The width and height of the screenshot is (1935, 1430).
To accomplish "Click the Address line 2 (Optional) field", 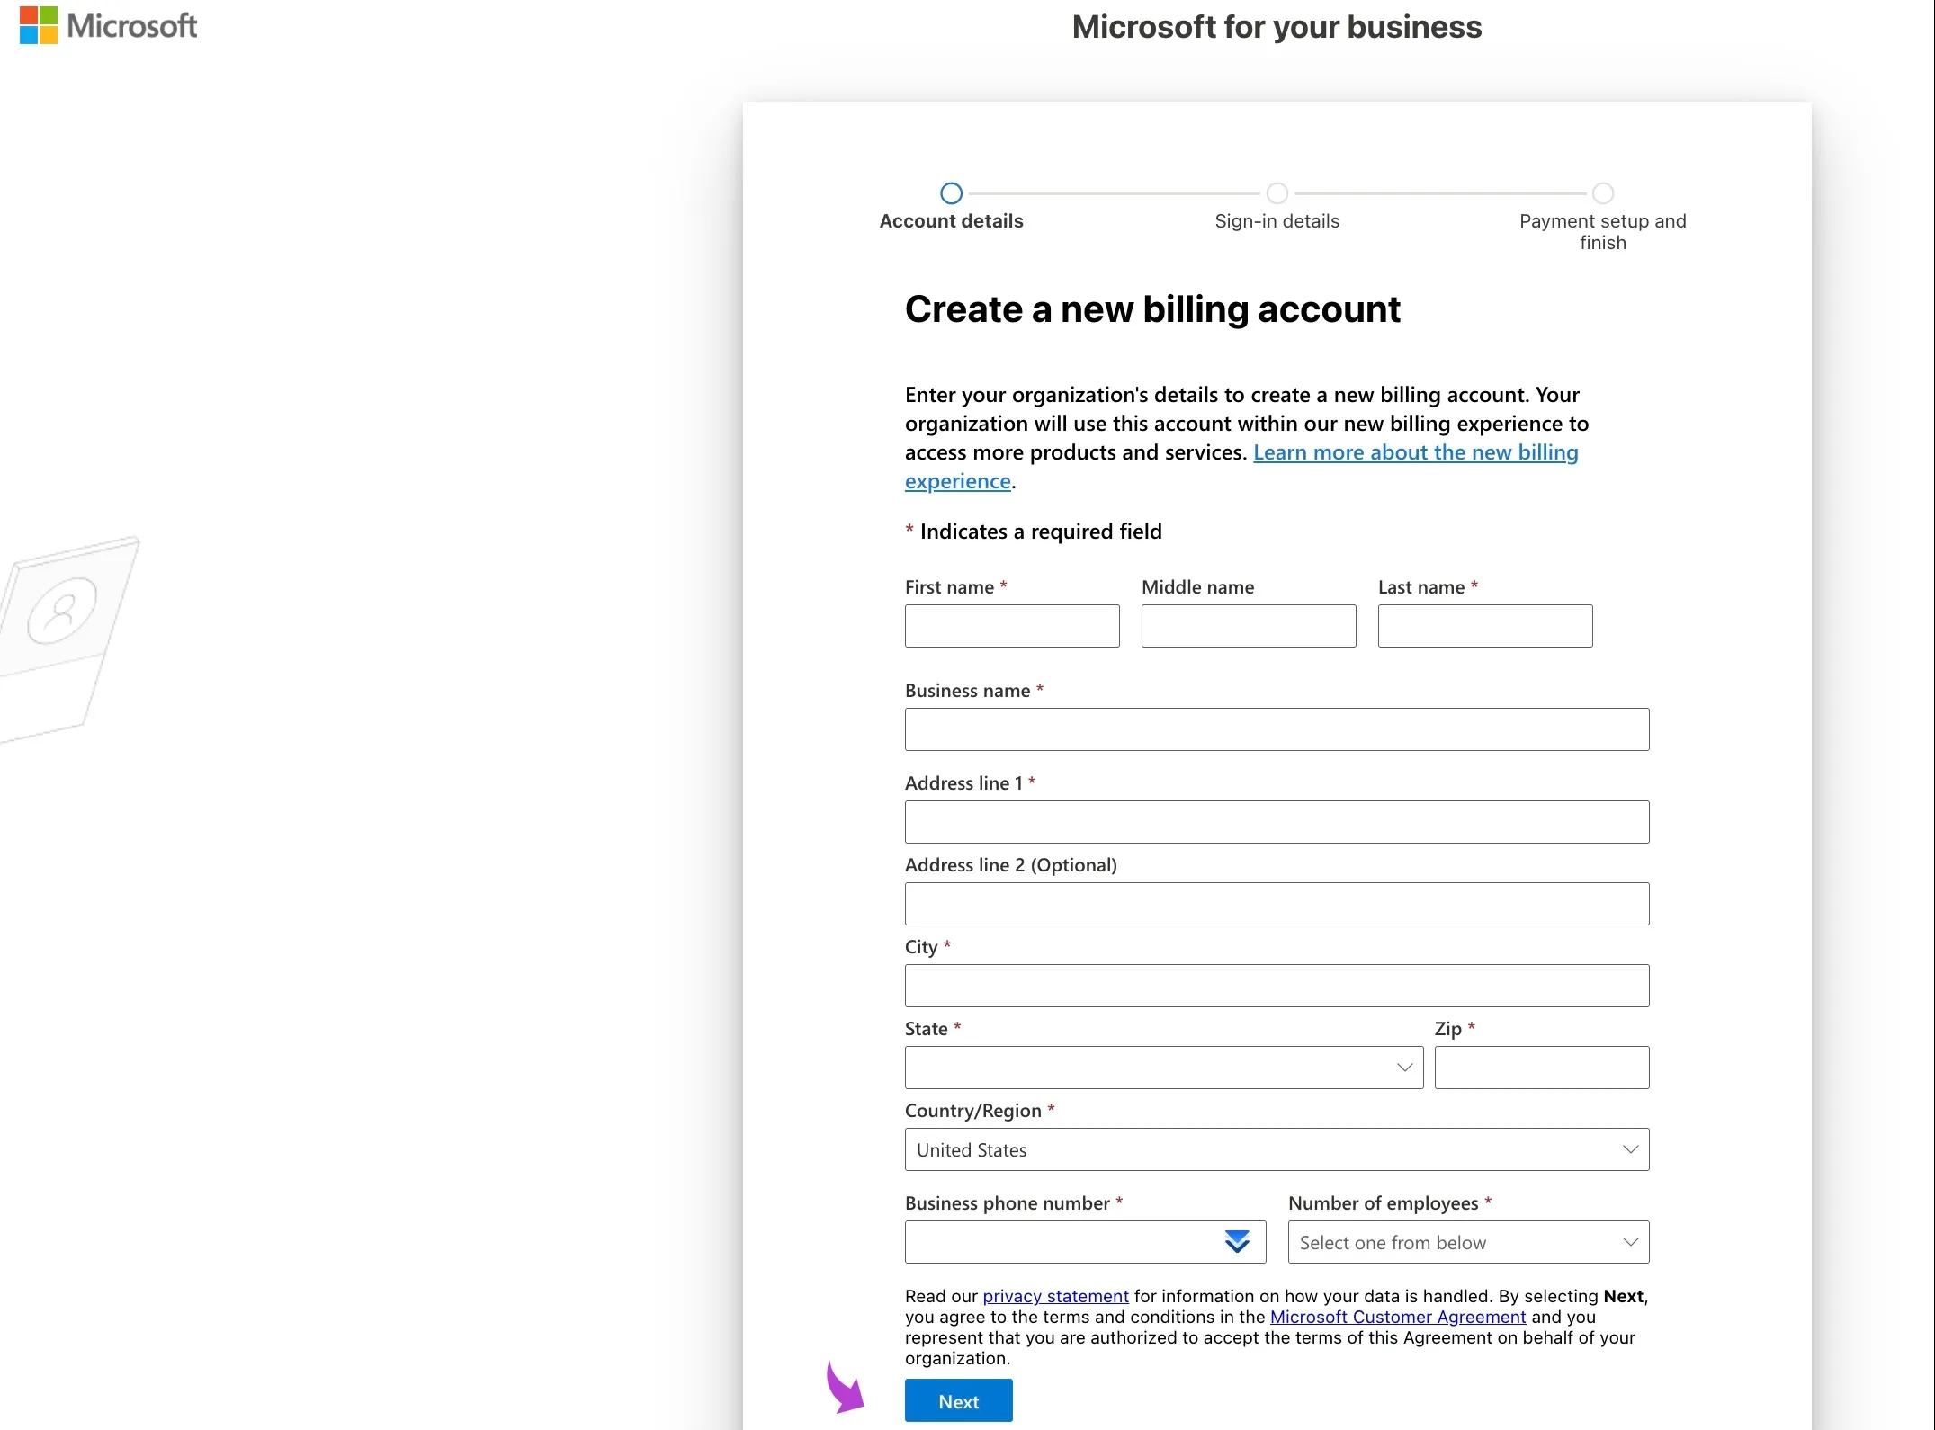I will [x=1277, y=904].
